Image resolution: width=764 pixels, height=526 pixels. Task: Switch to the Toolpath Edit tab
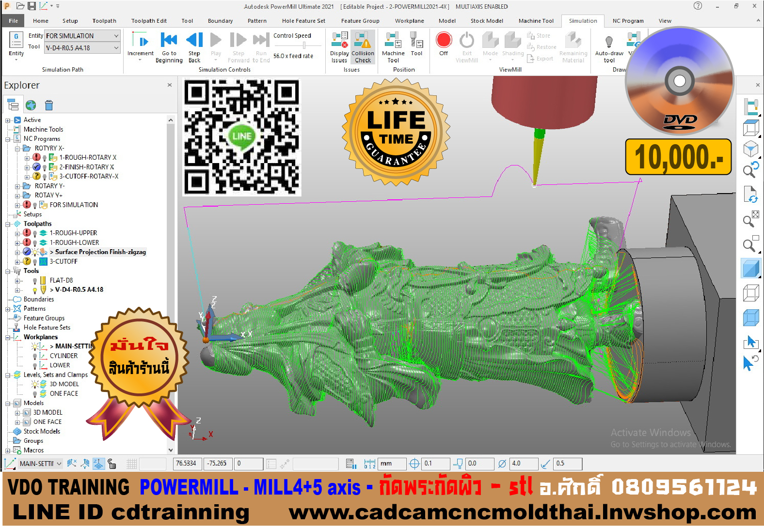coord(149,21)
